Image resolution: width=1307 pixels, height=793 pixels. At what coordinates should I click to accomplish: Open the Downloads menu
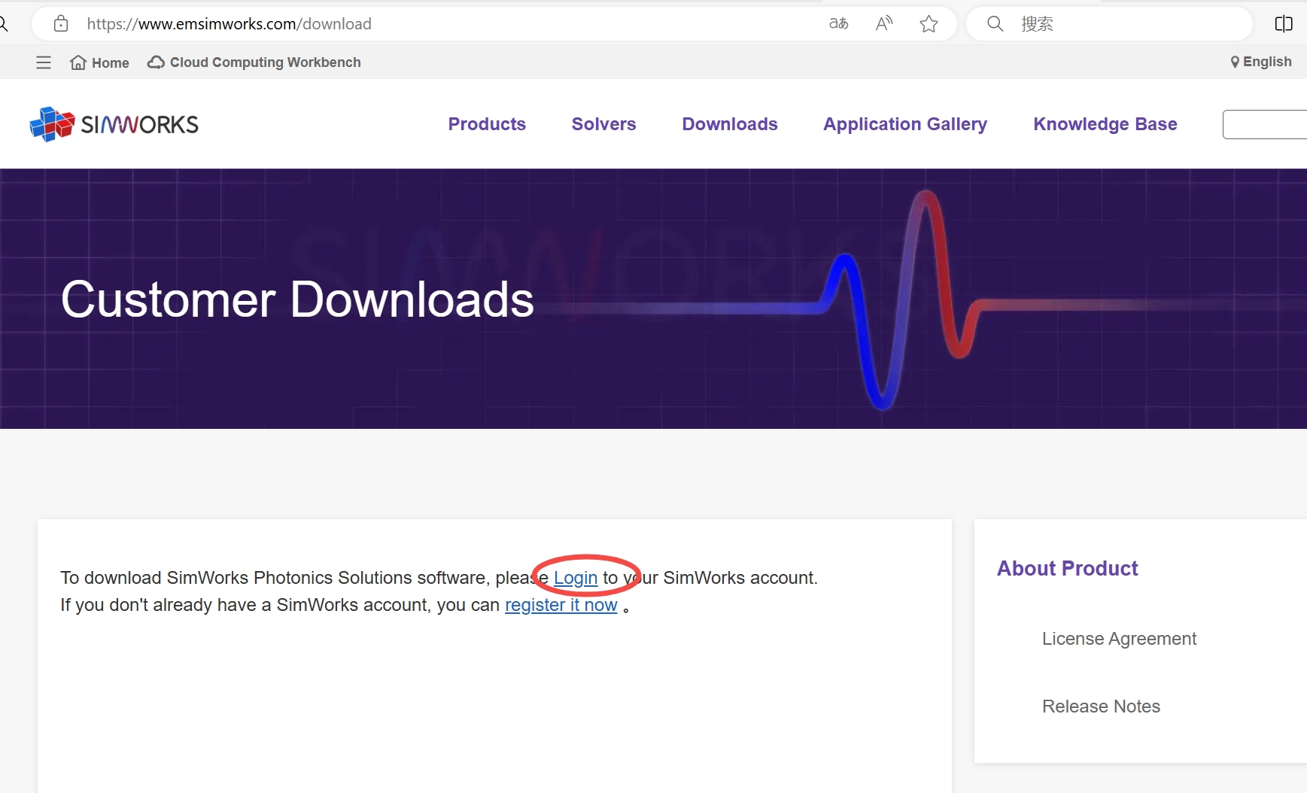pyautogui.click(x=730, y=124)
